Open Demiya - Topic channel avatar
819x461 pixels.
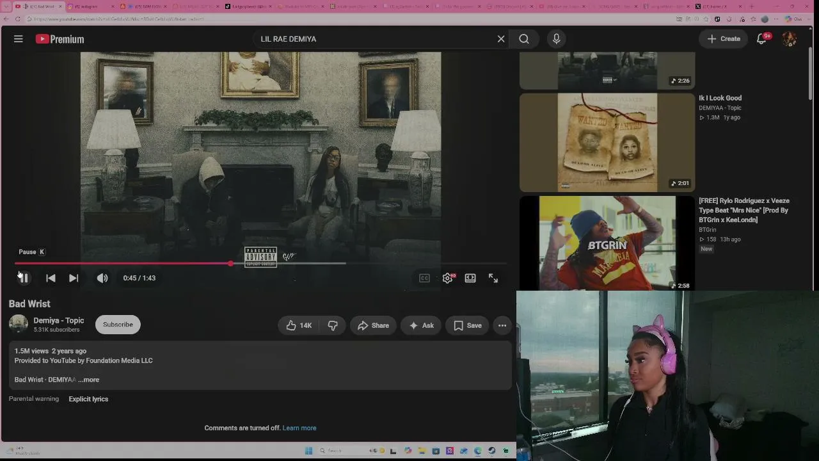tap(19, 324)
